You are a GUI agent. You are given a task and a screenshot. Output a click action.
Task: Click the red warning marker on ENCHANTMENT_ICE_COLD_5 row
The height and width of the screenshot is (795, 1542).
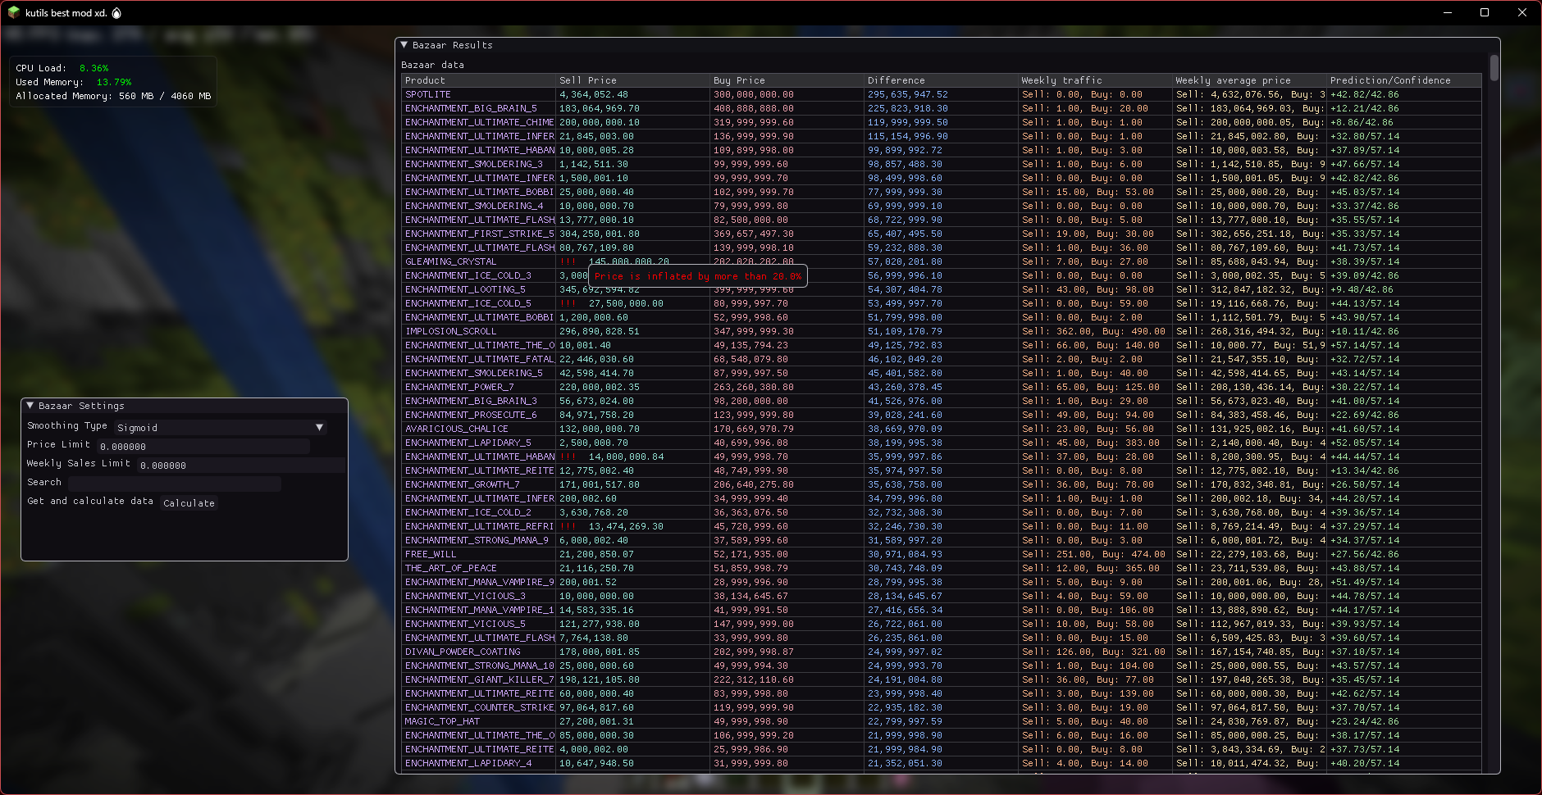(x=568, y=303)
